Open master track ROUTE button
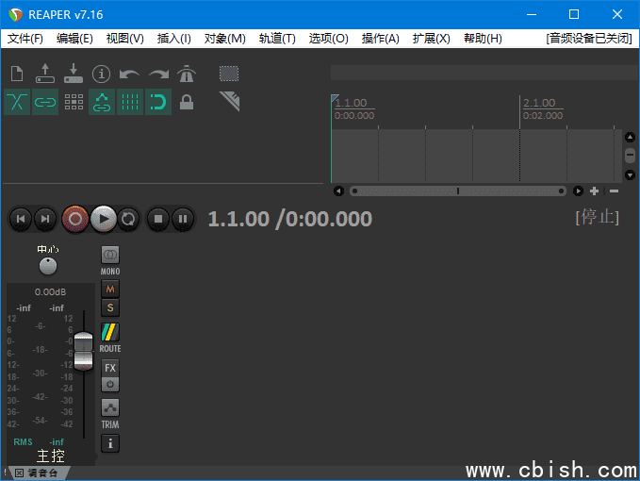The width and height of the screenshot is (640, 481). (x=110, y=333)
